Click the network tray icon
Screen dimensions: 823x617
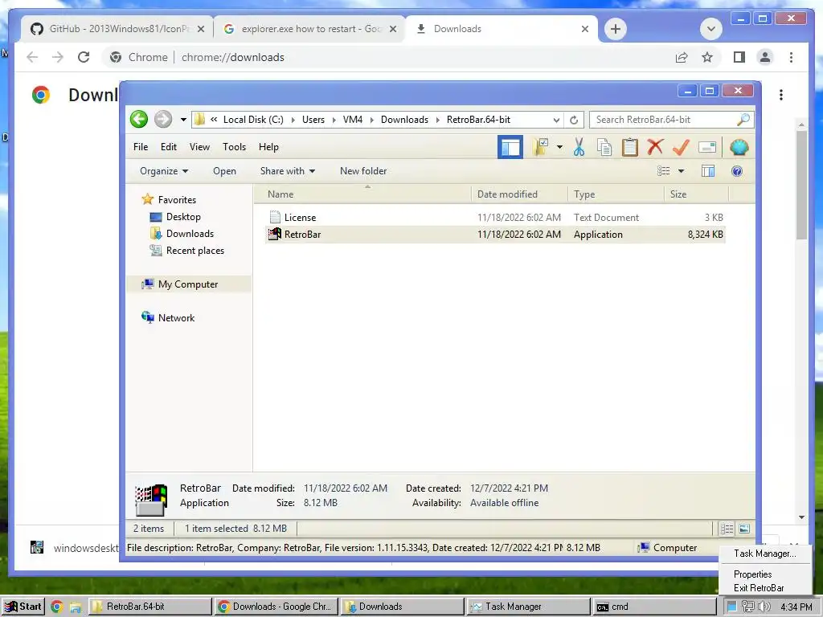[x=748, y=607]
